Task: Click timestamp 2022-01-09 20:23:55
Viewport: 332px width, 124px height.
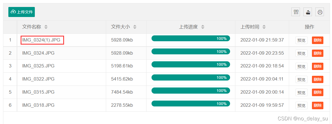Action: coord(262,53)
